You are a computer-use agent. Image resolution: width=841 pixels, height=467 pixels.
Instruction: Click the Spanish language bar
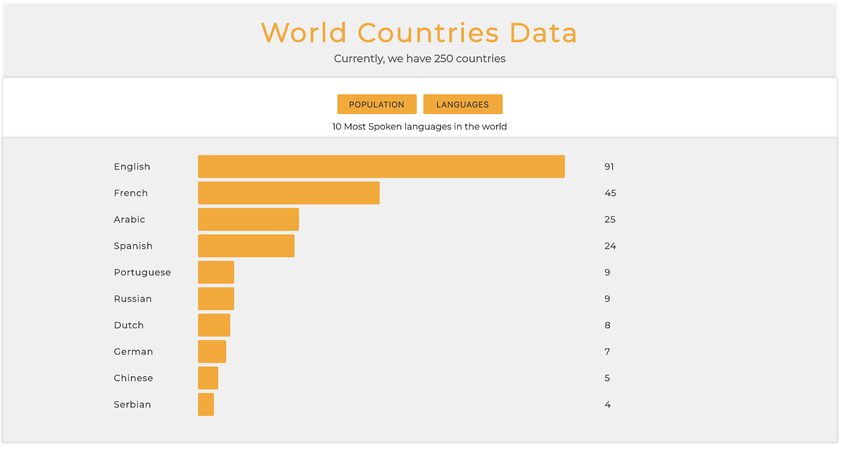coord(246,246)
